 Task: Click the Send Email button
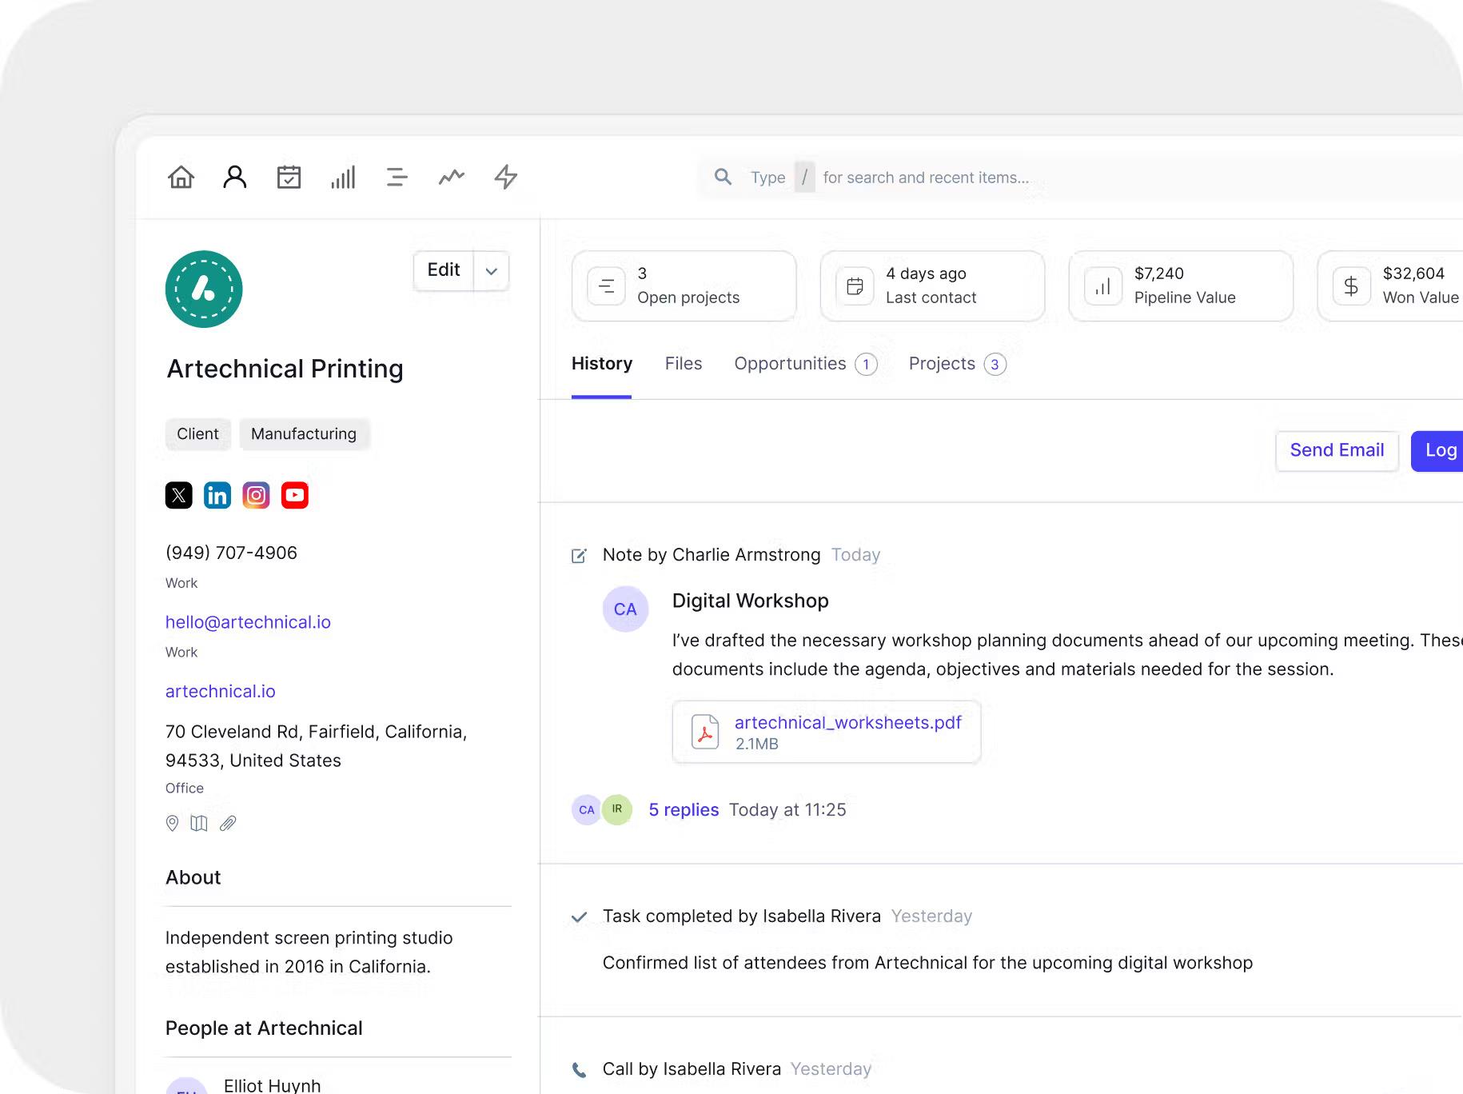1337,451
